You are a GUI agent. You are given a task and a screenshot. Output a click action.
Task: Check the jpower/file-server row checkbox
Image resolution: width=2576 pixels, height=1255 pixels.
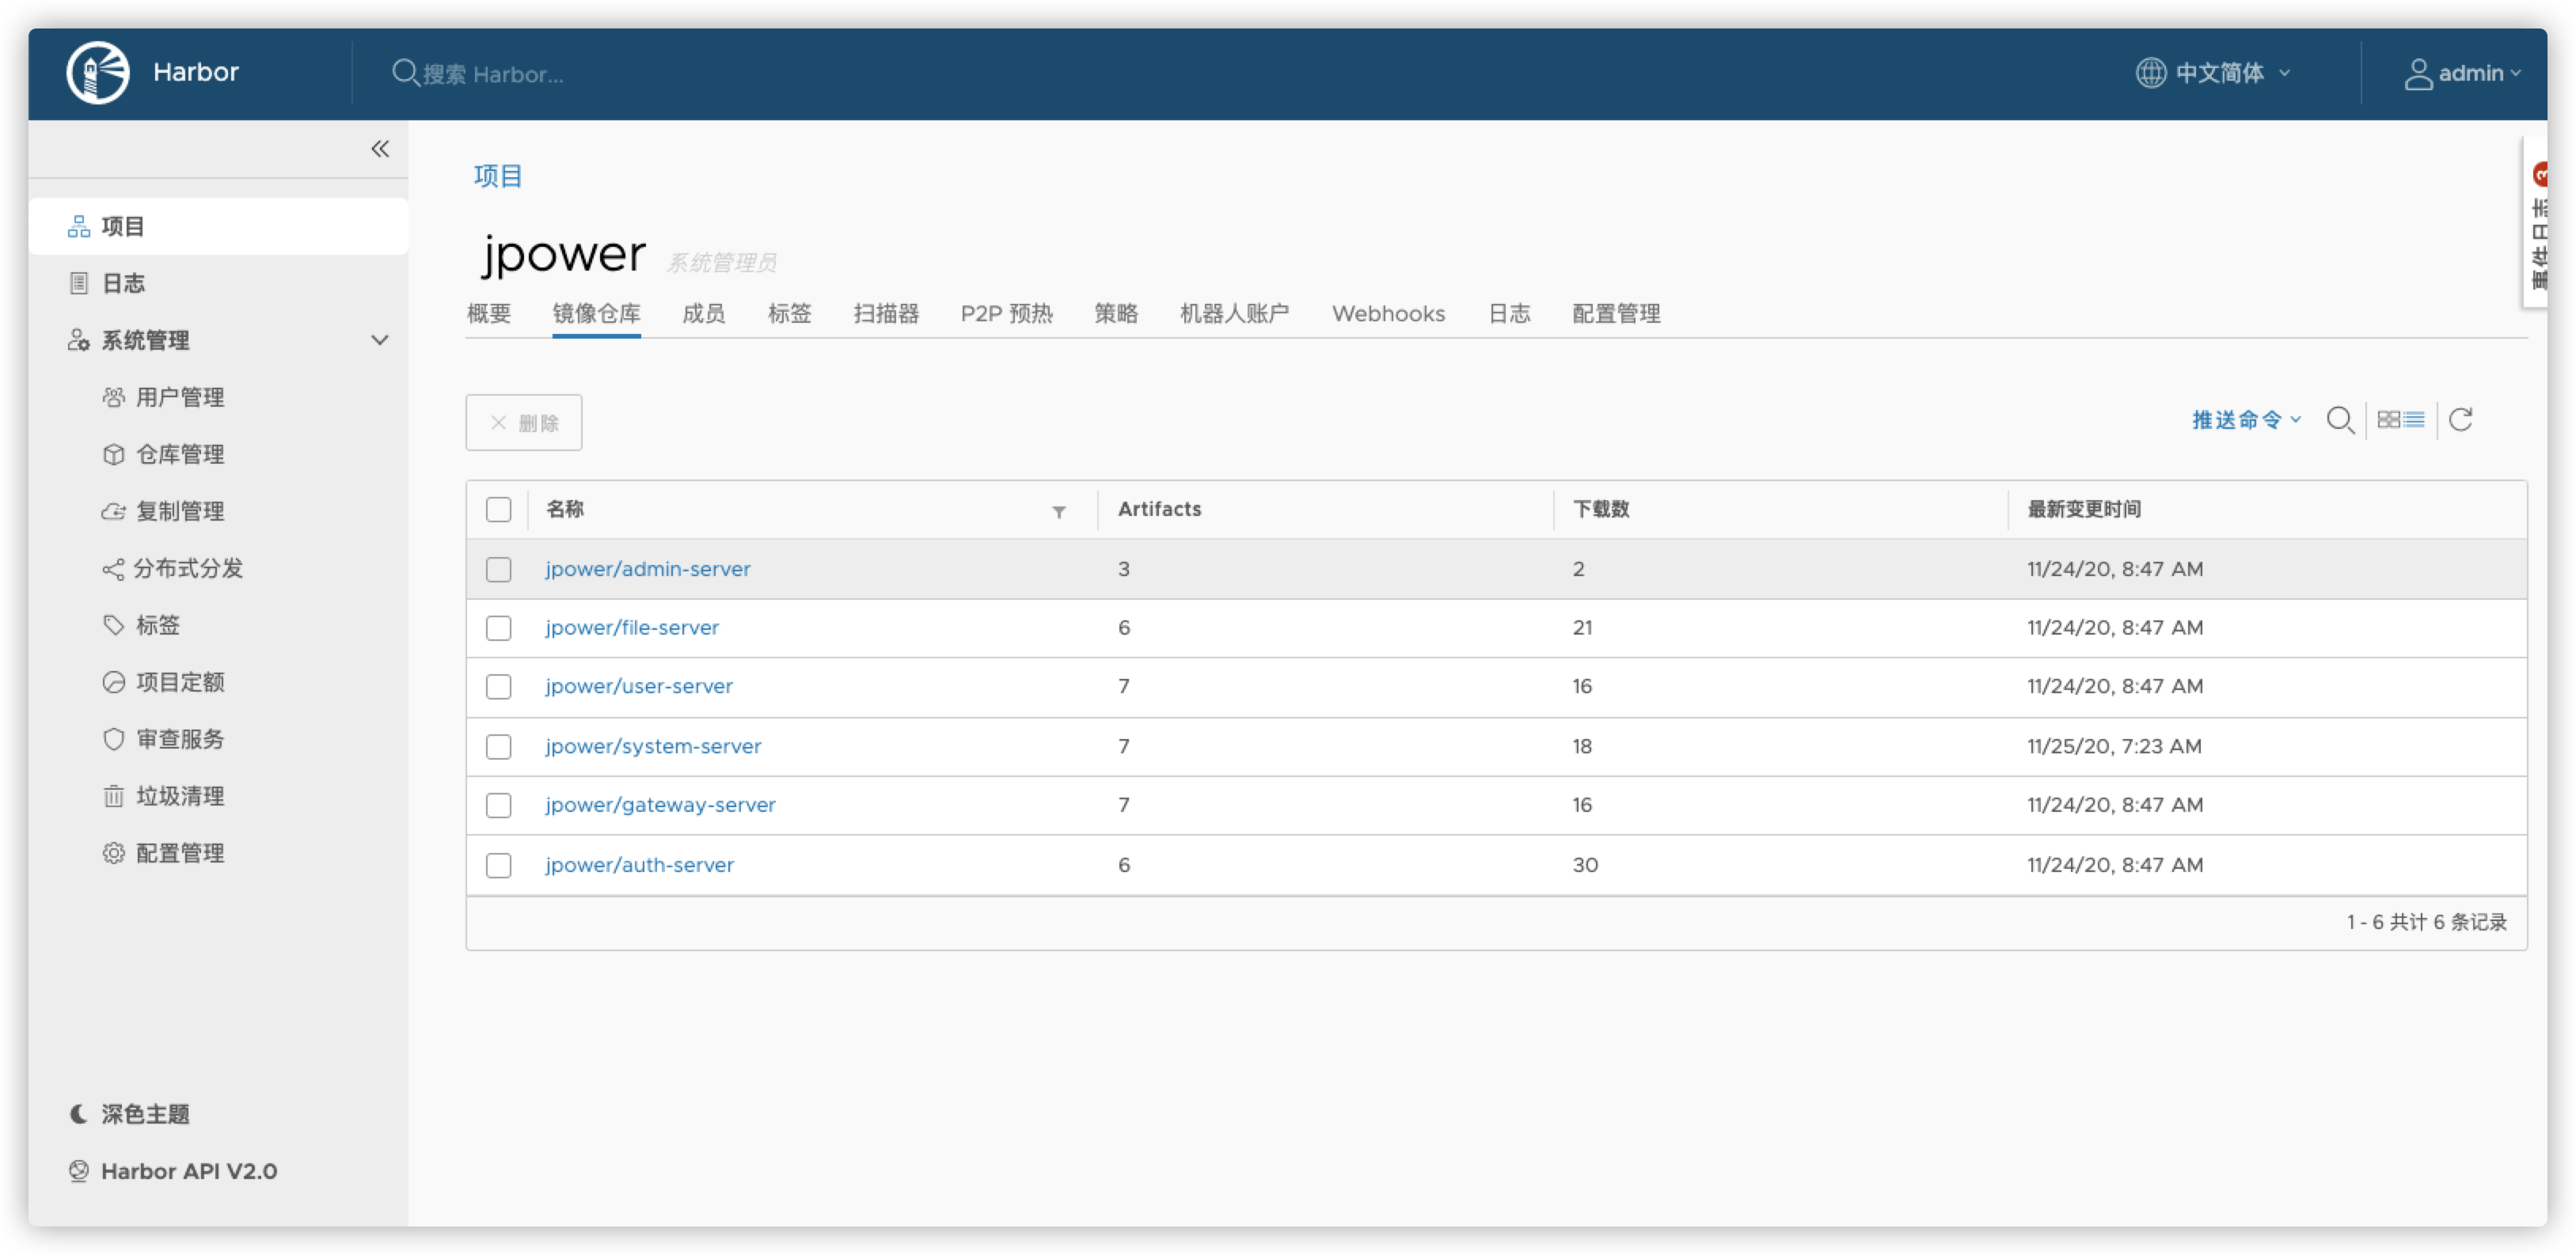pos(498,628)
